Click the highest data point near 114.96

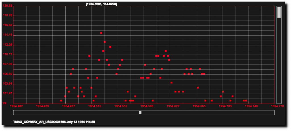(101, 33)
